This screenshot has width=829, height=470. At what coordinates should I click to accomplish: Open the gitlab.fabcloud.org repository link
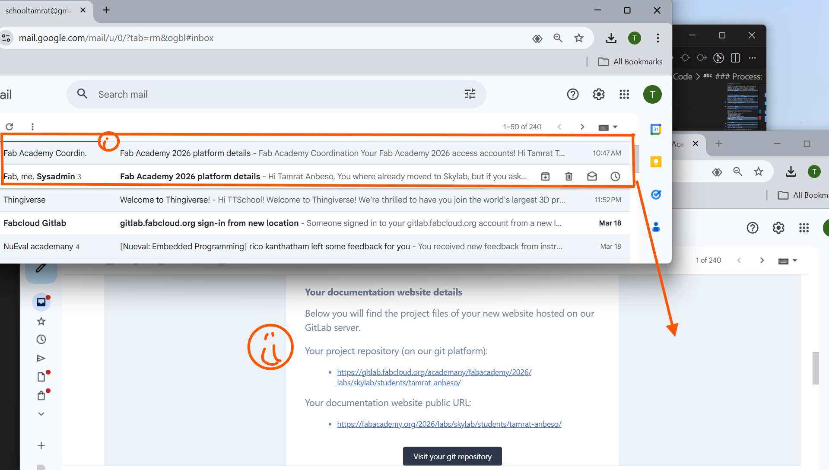pos(434,377)
